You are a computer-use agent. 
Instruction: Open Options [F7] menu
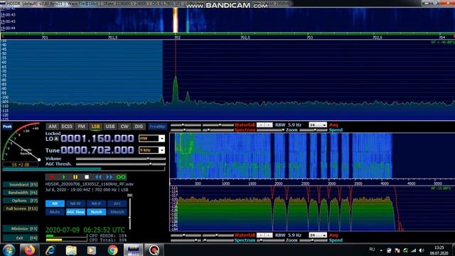tap(21, 201)
